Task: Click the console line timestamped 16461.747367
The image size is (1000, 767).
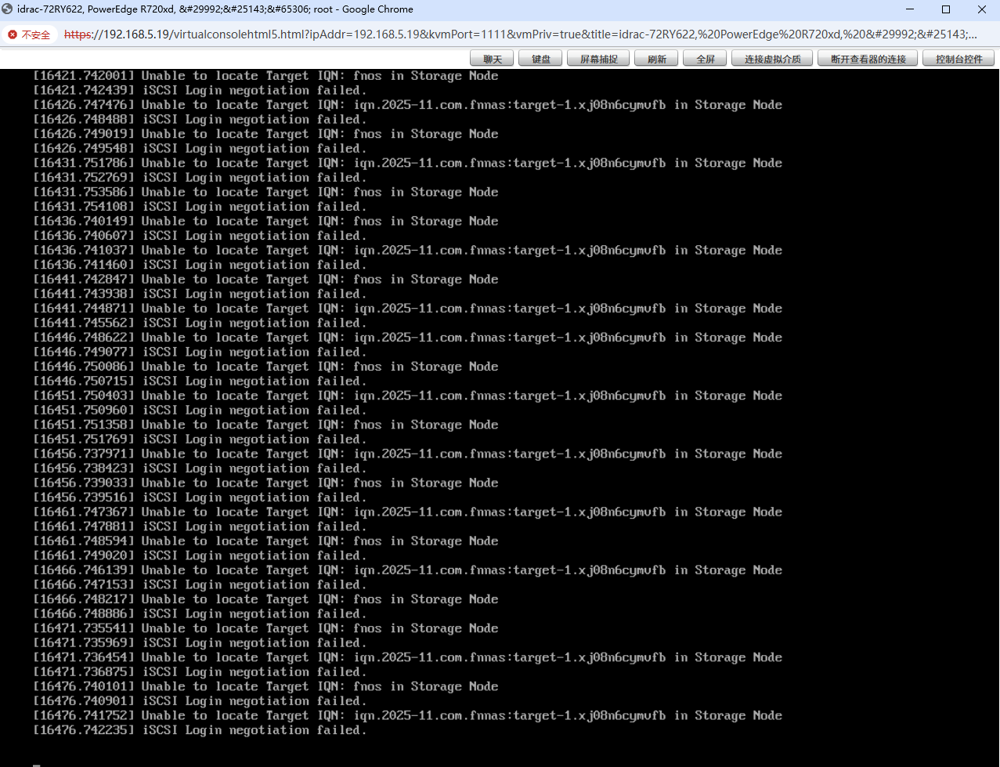Action: point(408,512)
